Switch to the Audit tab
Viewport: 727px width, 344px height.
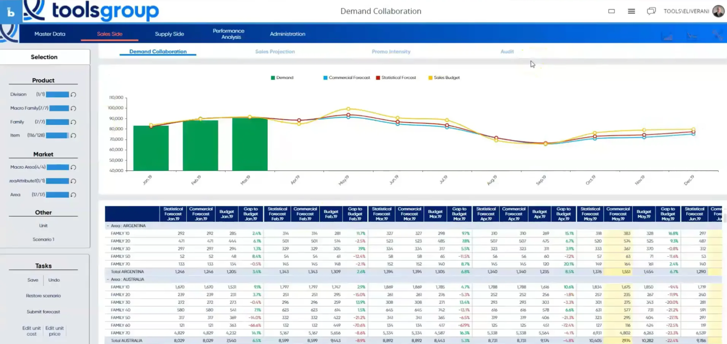click(507, 52)
